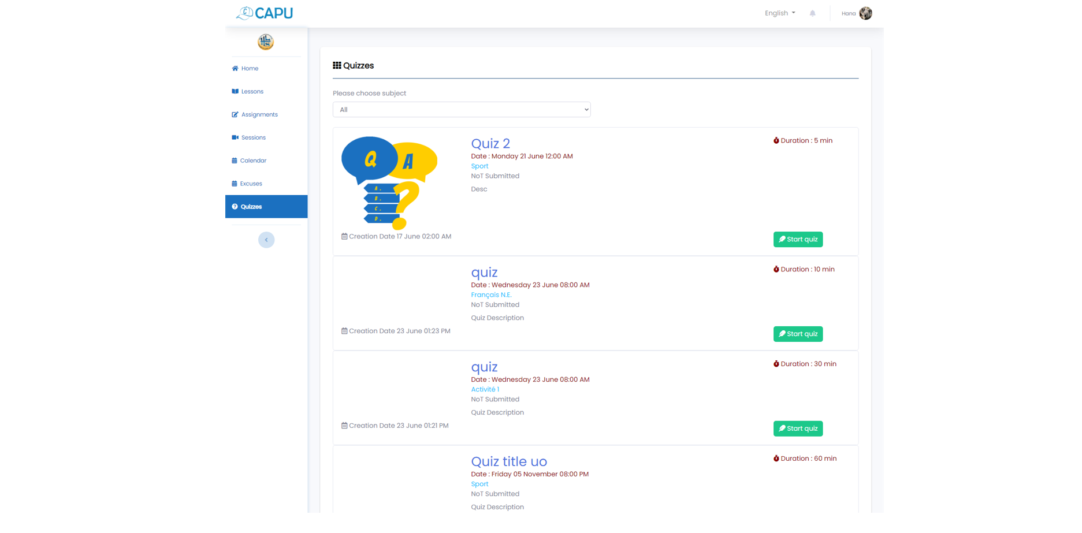
Task: Click 'Please choose subject' label
Action: tap(369, 93)
